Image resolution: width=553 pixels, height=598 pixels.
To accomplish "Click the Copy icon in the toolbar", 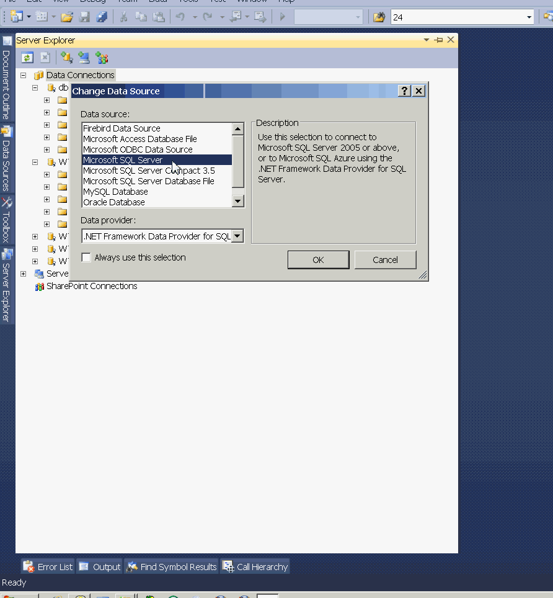I will (x=141, y=17).
